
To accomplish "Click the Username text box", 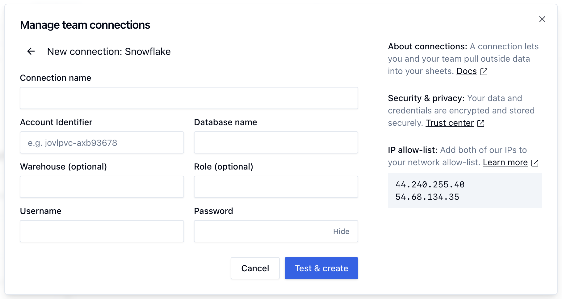I will pyautogui.click(x=102, y=231).
